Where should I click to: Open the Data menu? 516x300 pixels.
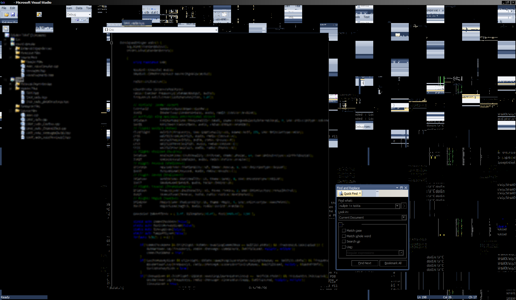pos(79,8)
